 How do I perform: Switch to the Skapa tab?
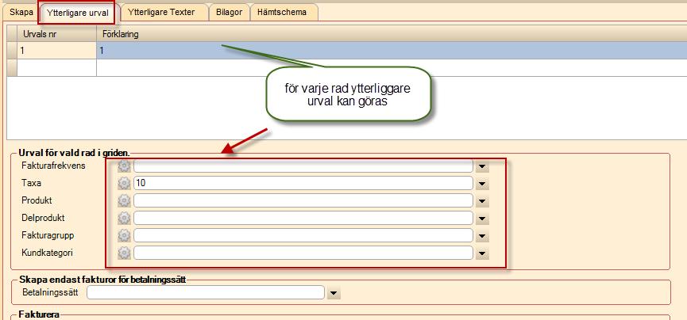tap(21, 12)
